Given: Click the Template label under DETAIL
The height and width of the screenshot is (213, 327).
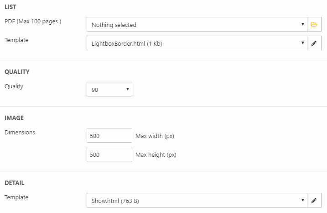Looking at the screenshot, I should [x=16, y=197].
